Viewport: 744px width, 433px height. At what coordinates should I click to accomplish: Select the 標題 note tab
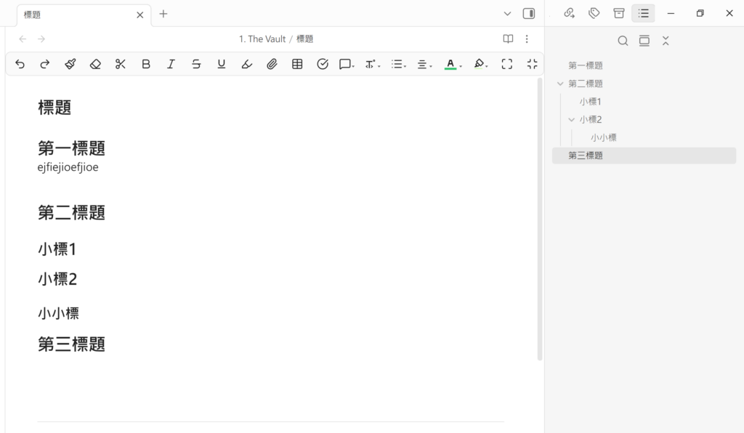(x=76, y=15)
